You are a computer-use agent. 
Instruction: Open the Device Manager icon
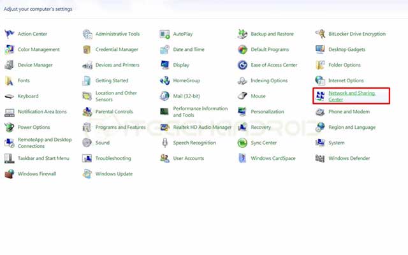[x=10, y=65]
